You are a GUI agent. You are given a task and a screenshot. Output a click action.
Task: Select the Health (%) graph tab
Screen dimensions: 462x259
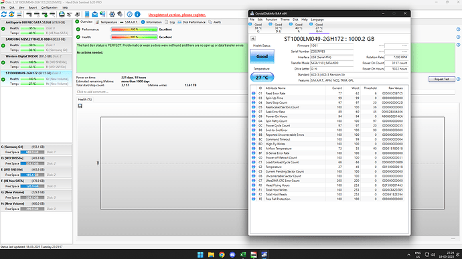(x=84, y=99)
